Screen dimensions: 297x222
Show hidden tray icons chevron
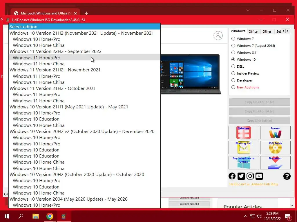pyautogui.click(x=245, y=216)
